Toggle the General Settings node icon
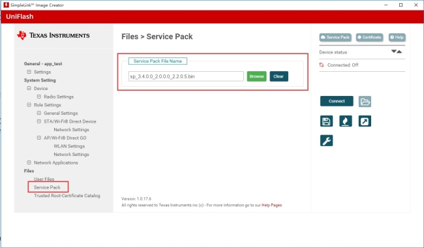The height and width of the screenshot is (248, 424). (x=39, y=113)
